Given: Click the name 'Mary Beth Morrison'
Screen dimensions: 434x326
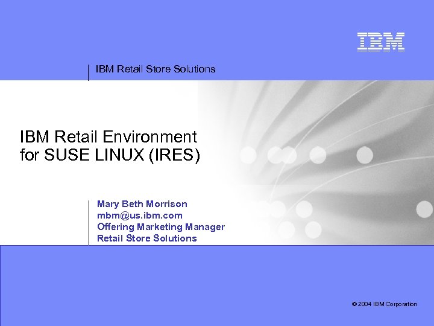Looking at the screenshot, I should pyautogui.click(x=142, y=204).
